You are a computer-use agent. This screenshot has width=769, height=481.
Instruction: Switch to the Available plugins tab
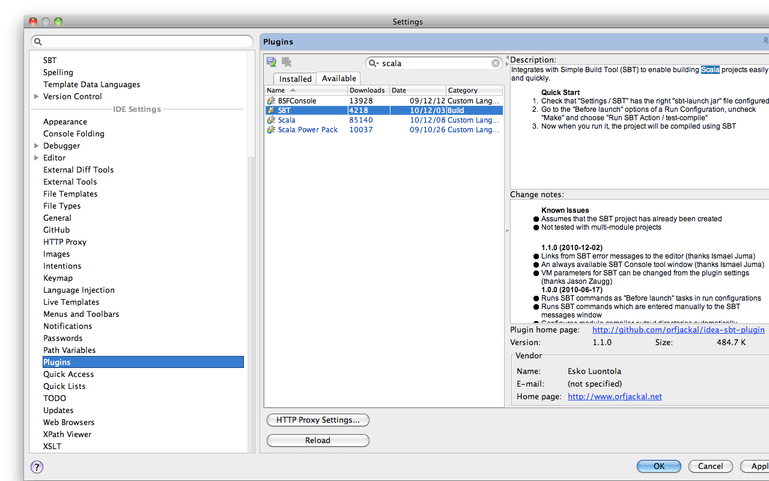[339, 78]
